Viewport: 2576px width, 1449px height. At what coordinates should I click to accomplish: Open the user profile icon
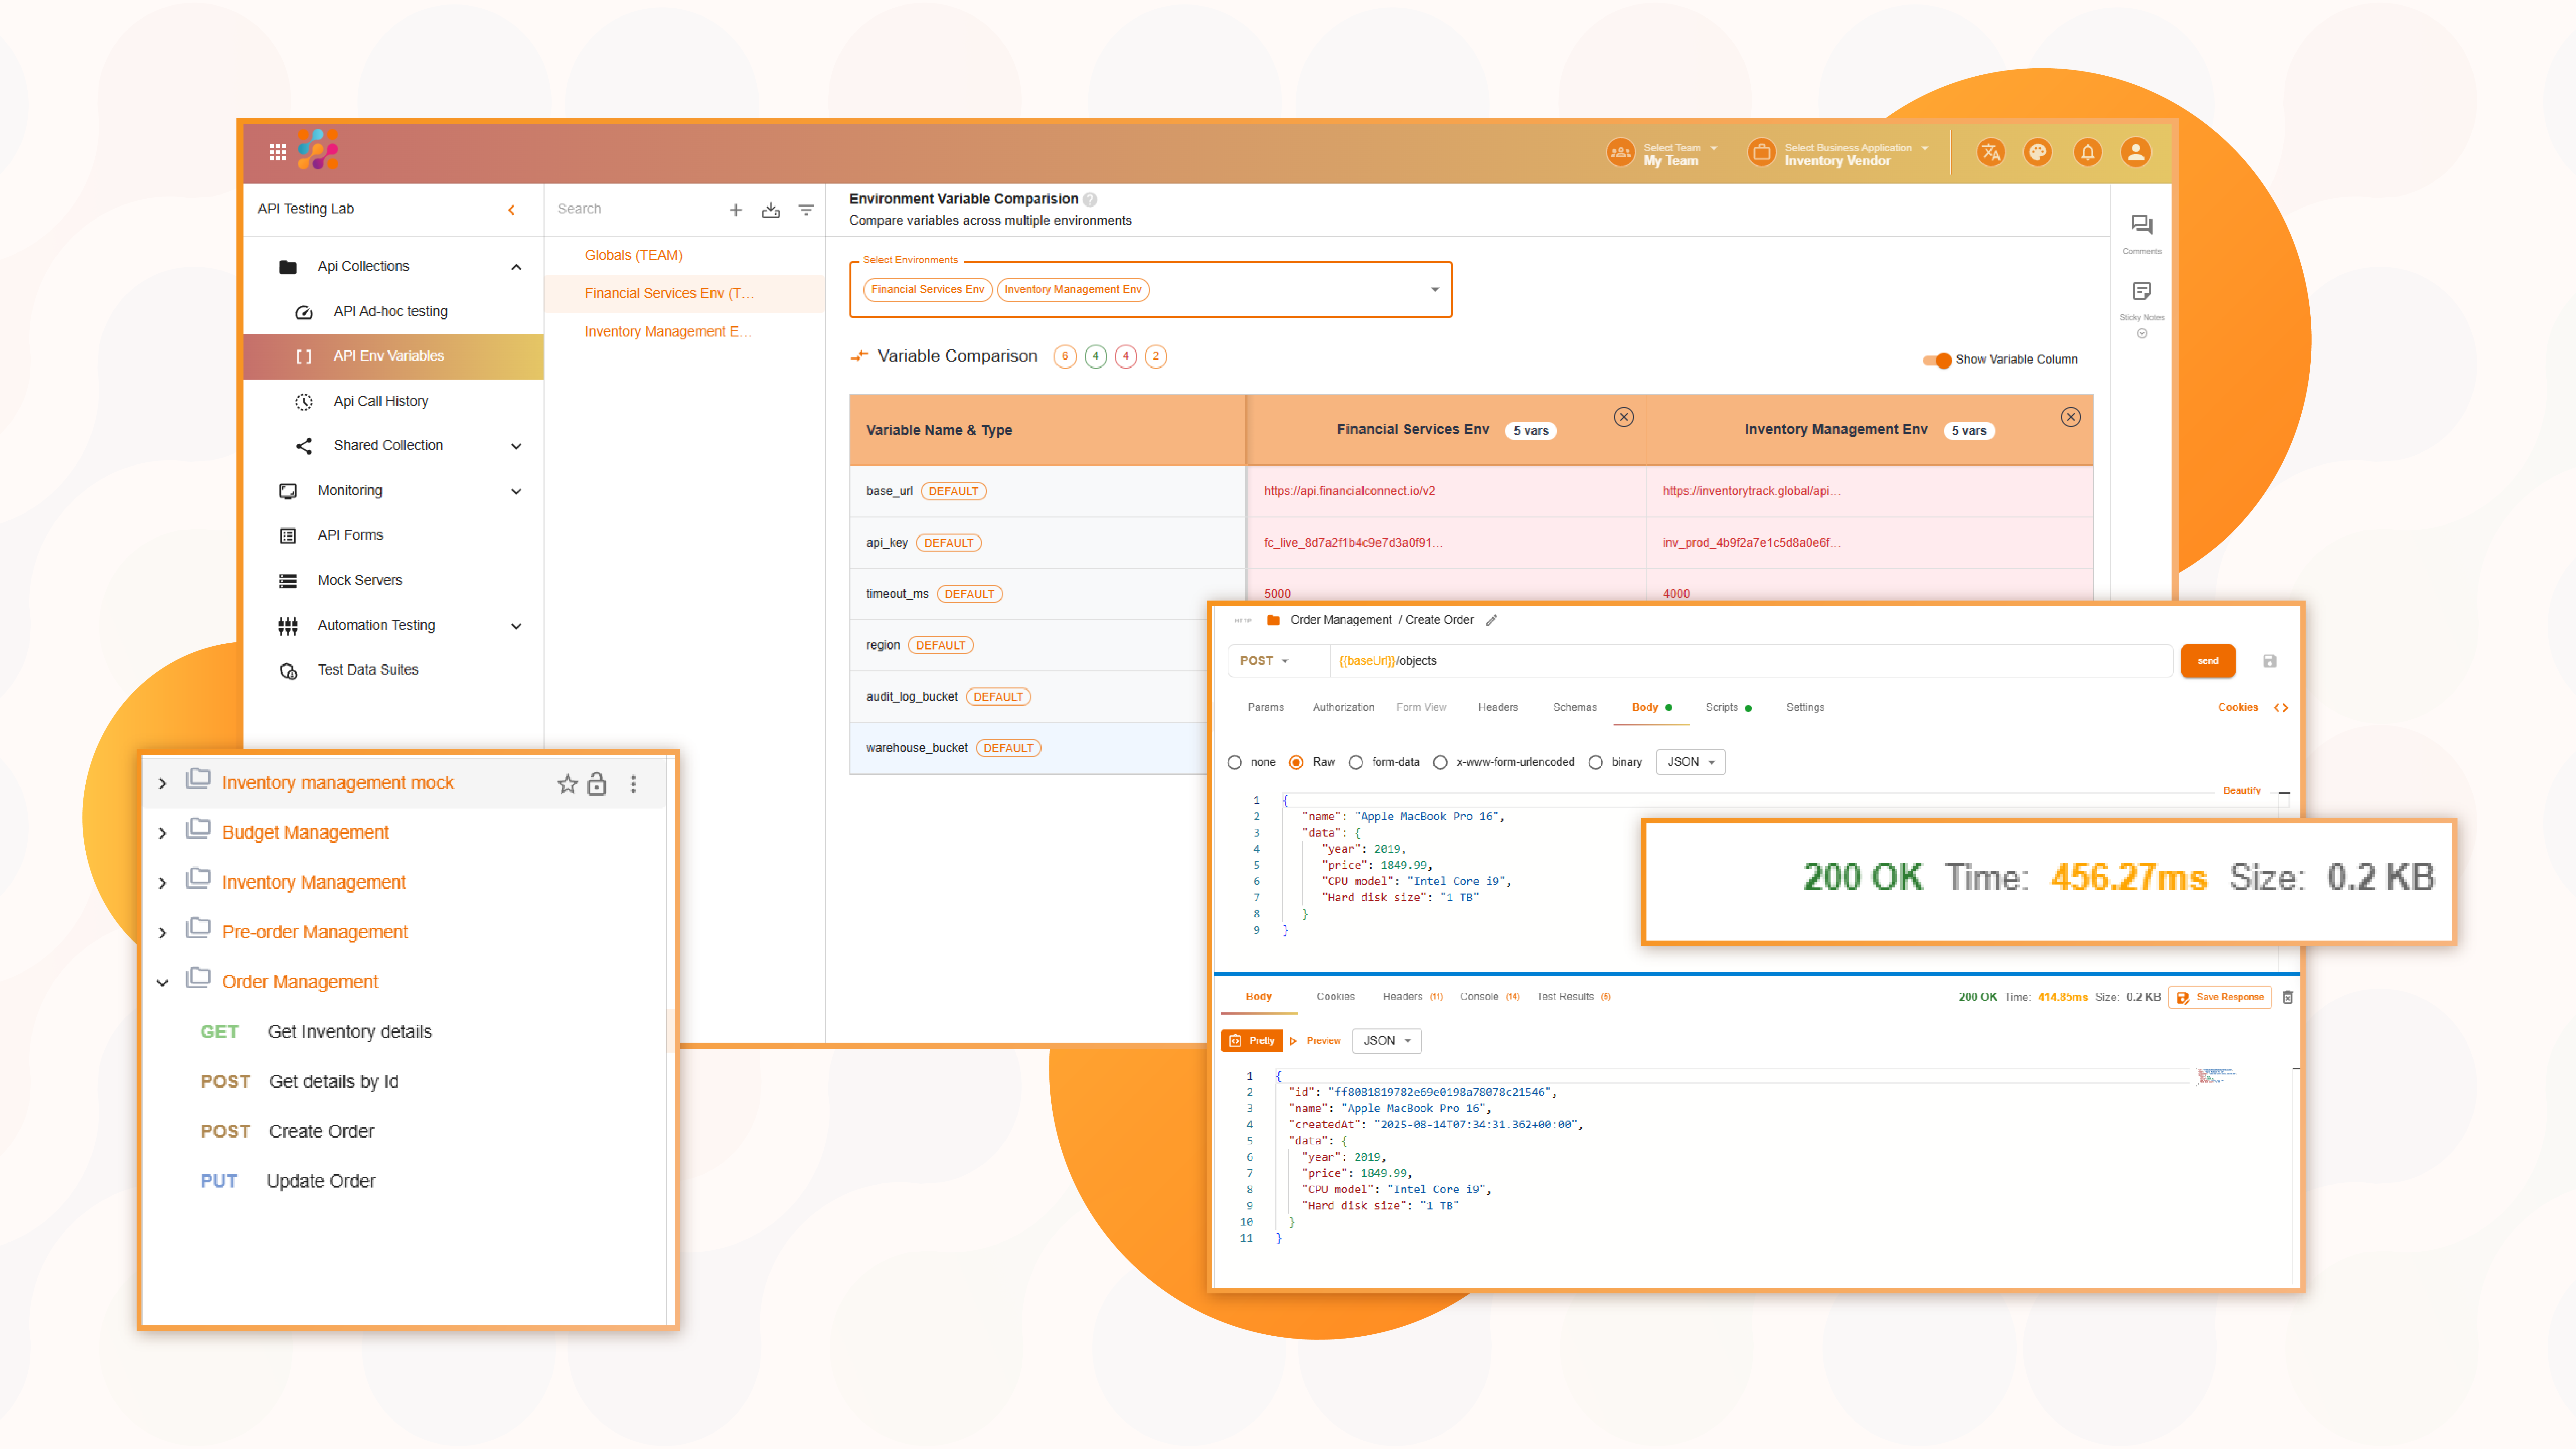(x=2136, y=152)
